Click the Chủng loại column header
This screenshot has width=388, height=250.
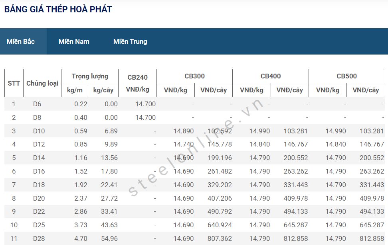[42, 83]
